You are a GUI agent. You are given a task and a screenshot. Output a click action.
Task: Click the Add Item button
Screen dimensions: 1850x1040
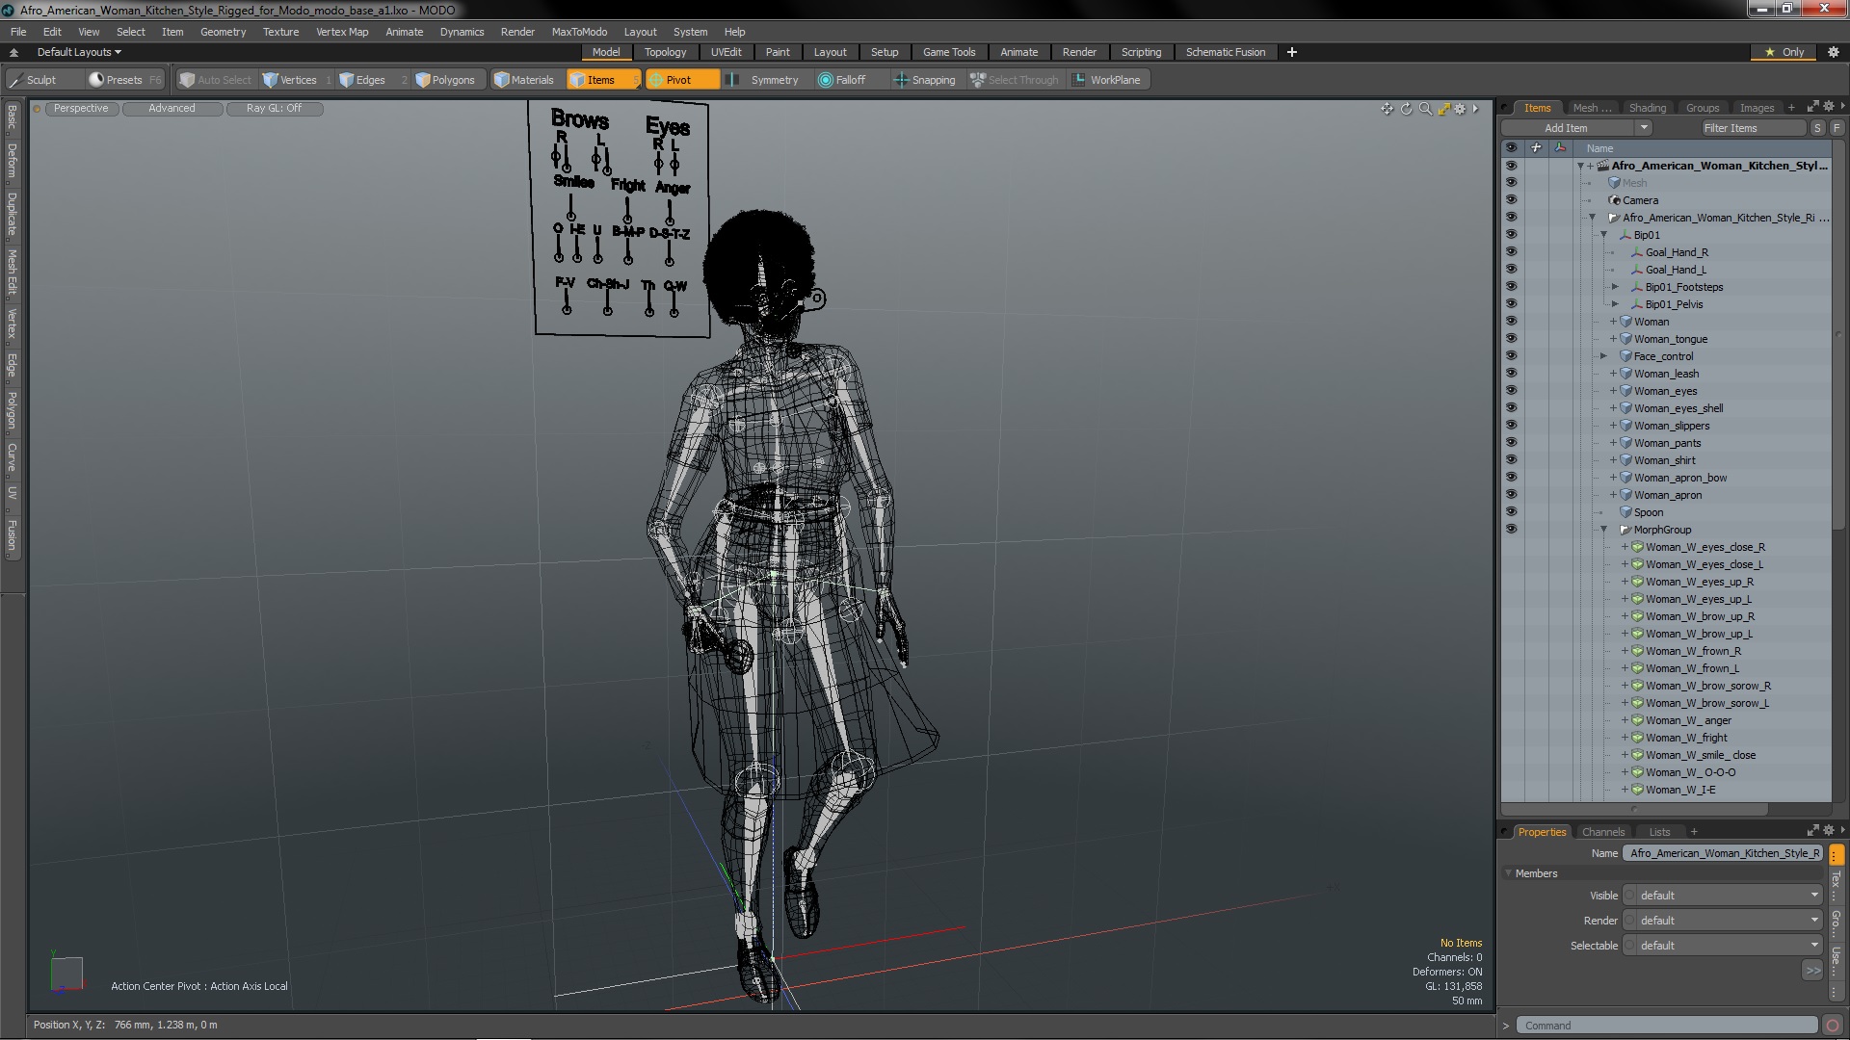point(1568,128)
